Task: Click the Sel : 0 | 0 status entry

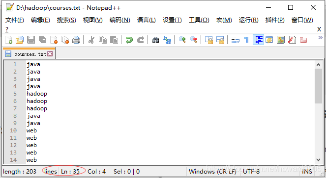Action: 127,172
